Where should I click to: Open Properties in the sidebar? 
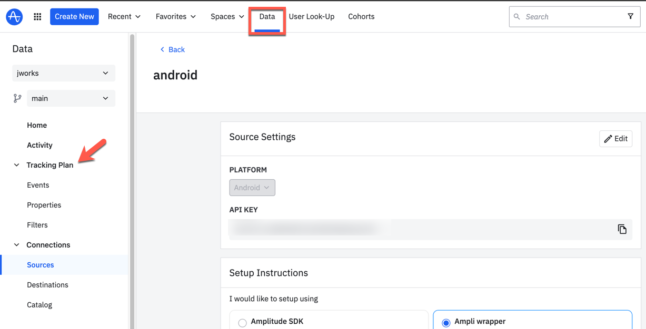(x=44, y=205)
